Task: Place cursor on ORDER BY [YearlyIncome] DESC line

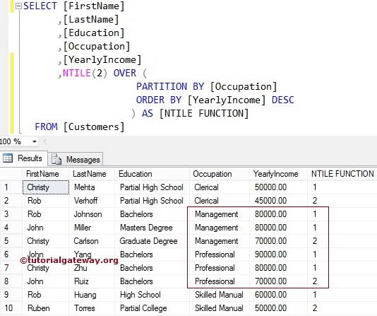Action: pos(215,100)
